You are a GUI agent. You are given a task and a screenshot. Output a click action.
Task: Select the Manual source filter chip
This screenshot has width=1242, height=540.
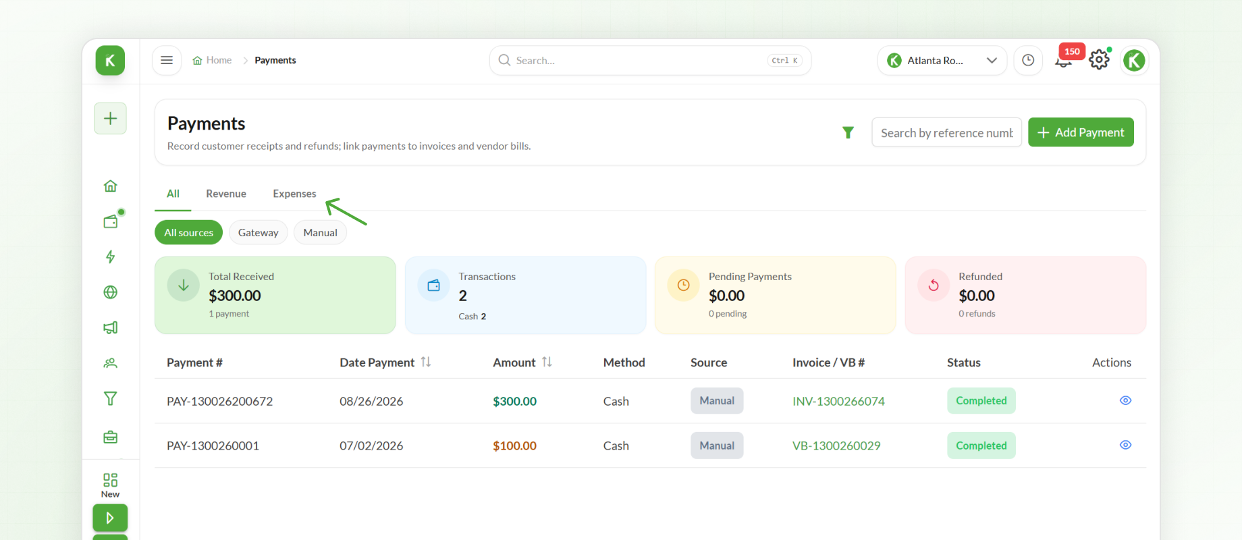pos(320,233)
